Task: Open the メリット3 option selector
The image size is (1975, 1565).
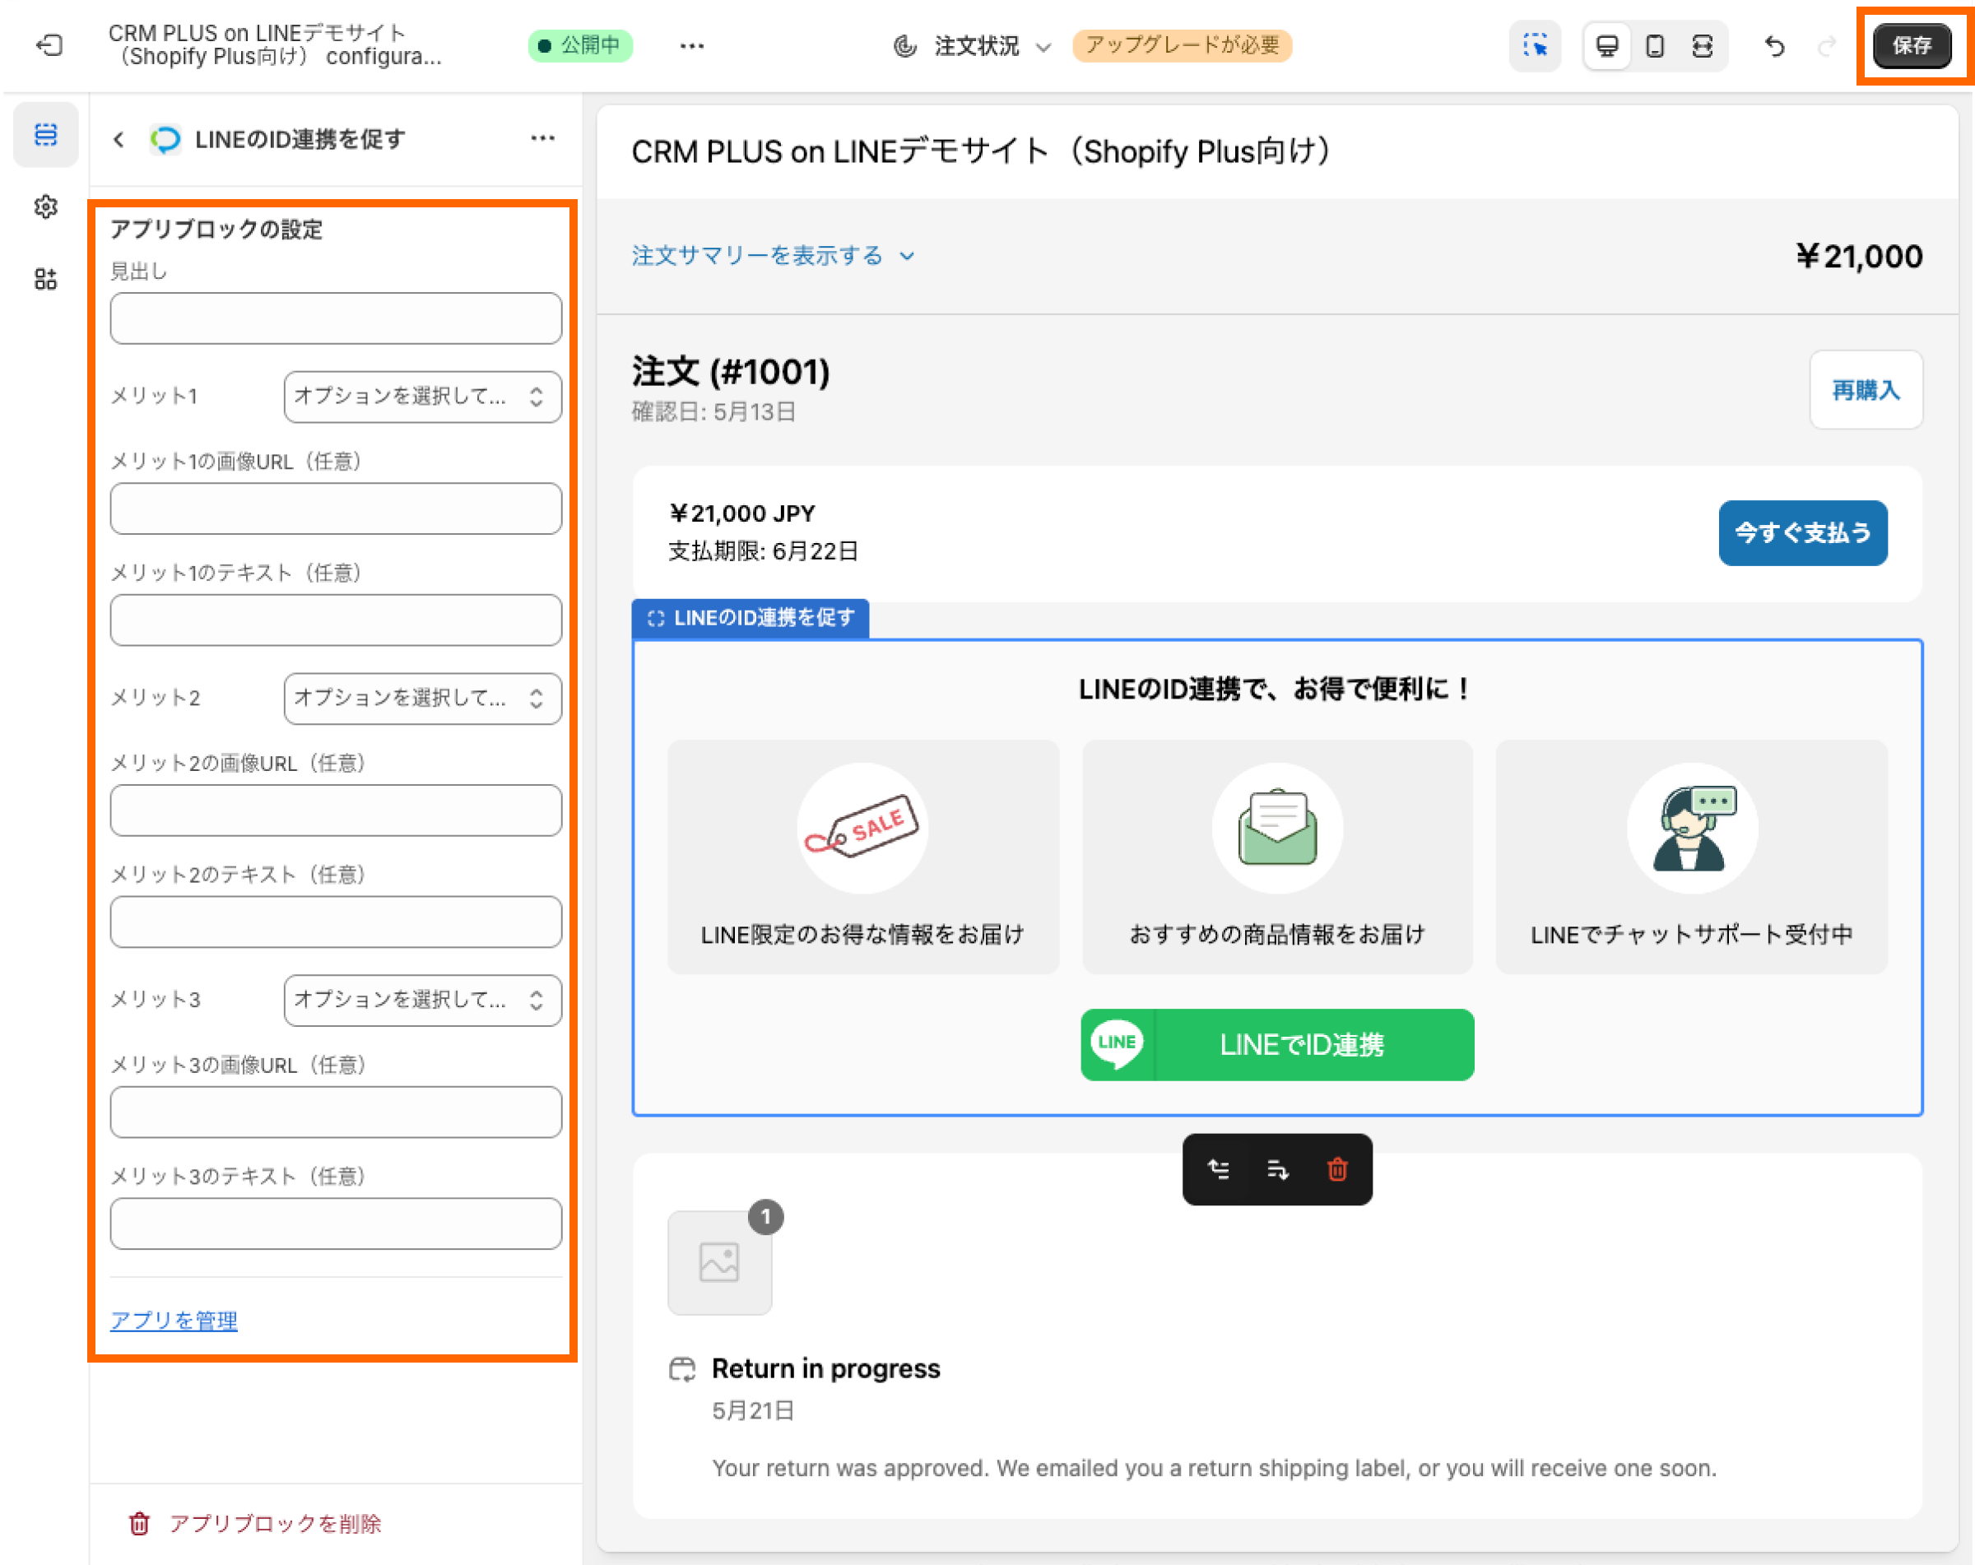Action: [422, 1000]
